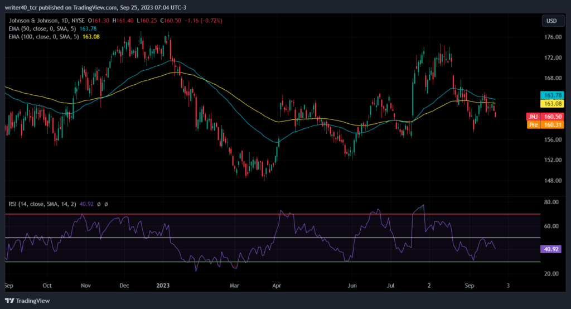The image size is (571, 309).
Task: Open the TradingView logo link
Action: tap(27, 301)
